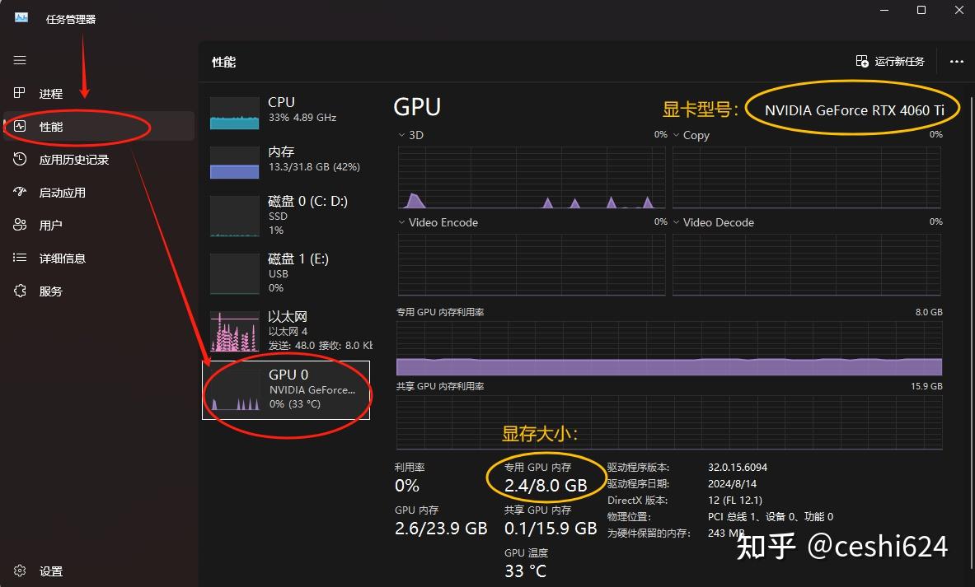Screen dimensions: 975x587
Task: Select the Memory (内存) thumbnail graph
Action: coord(234,163)
